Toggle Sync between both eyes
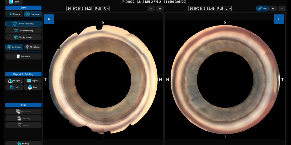This screenshot has width=291, height=145. [x=262, y=9]
